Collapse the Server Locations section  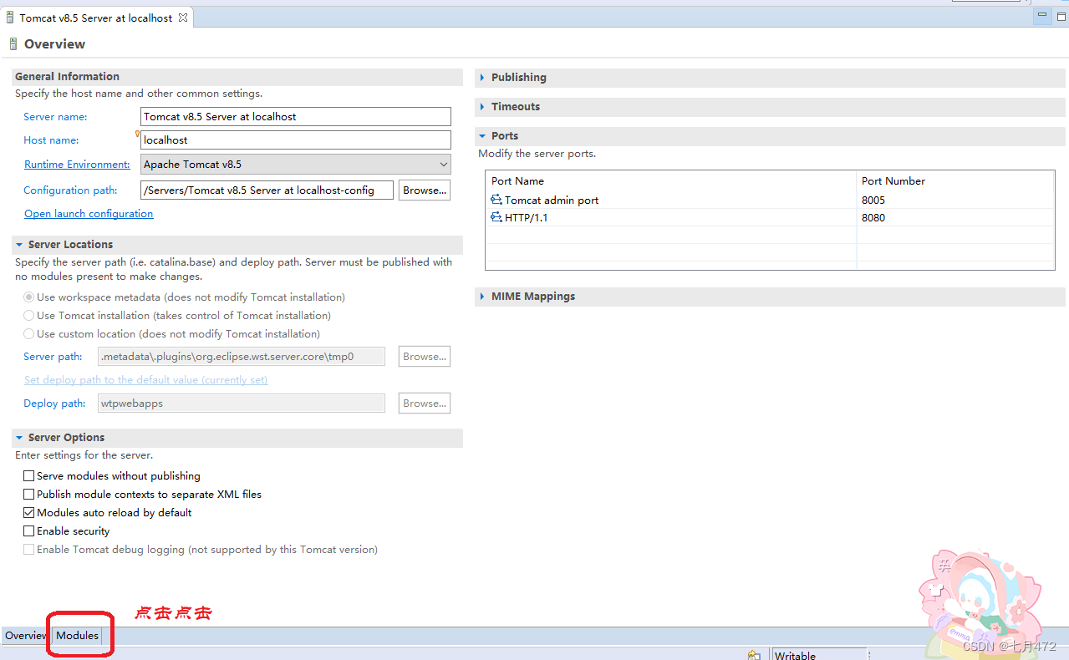coord(19,245)
